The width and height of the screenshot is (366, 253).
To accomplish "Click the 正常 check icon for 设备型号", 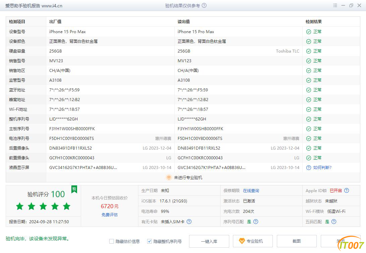I will pos(309,32).
